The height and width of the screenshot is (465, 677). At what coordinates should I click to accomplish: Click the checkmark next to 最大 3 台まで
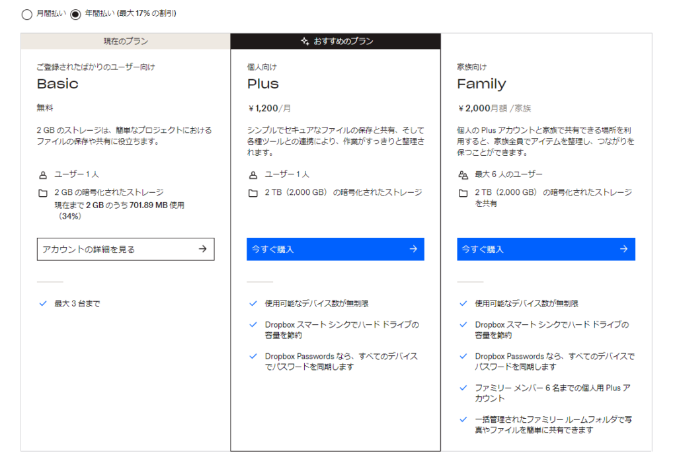pos(43,304)
